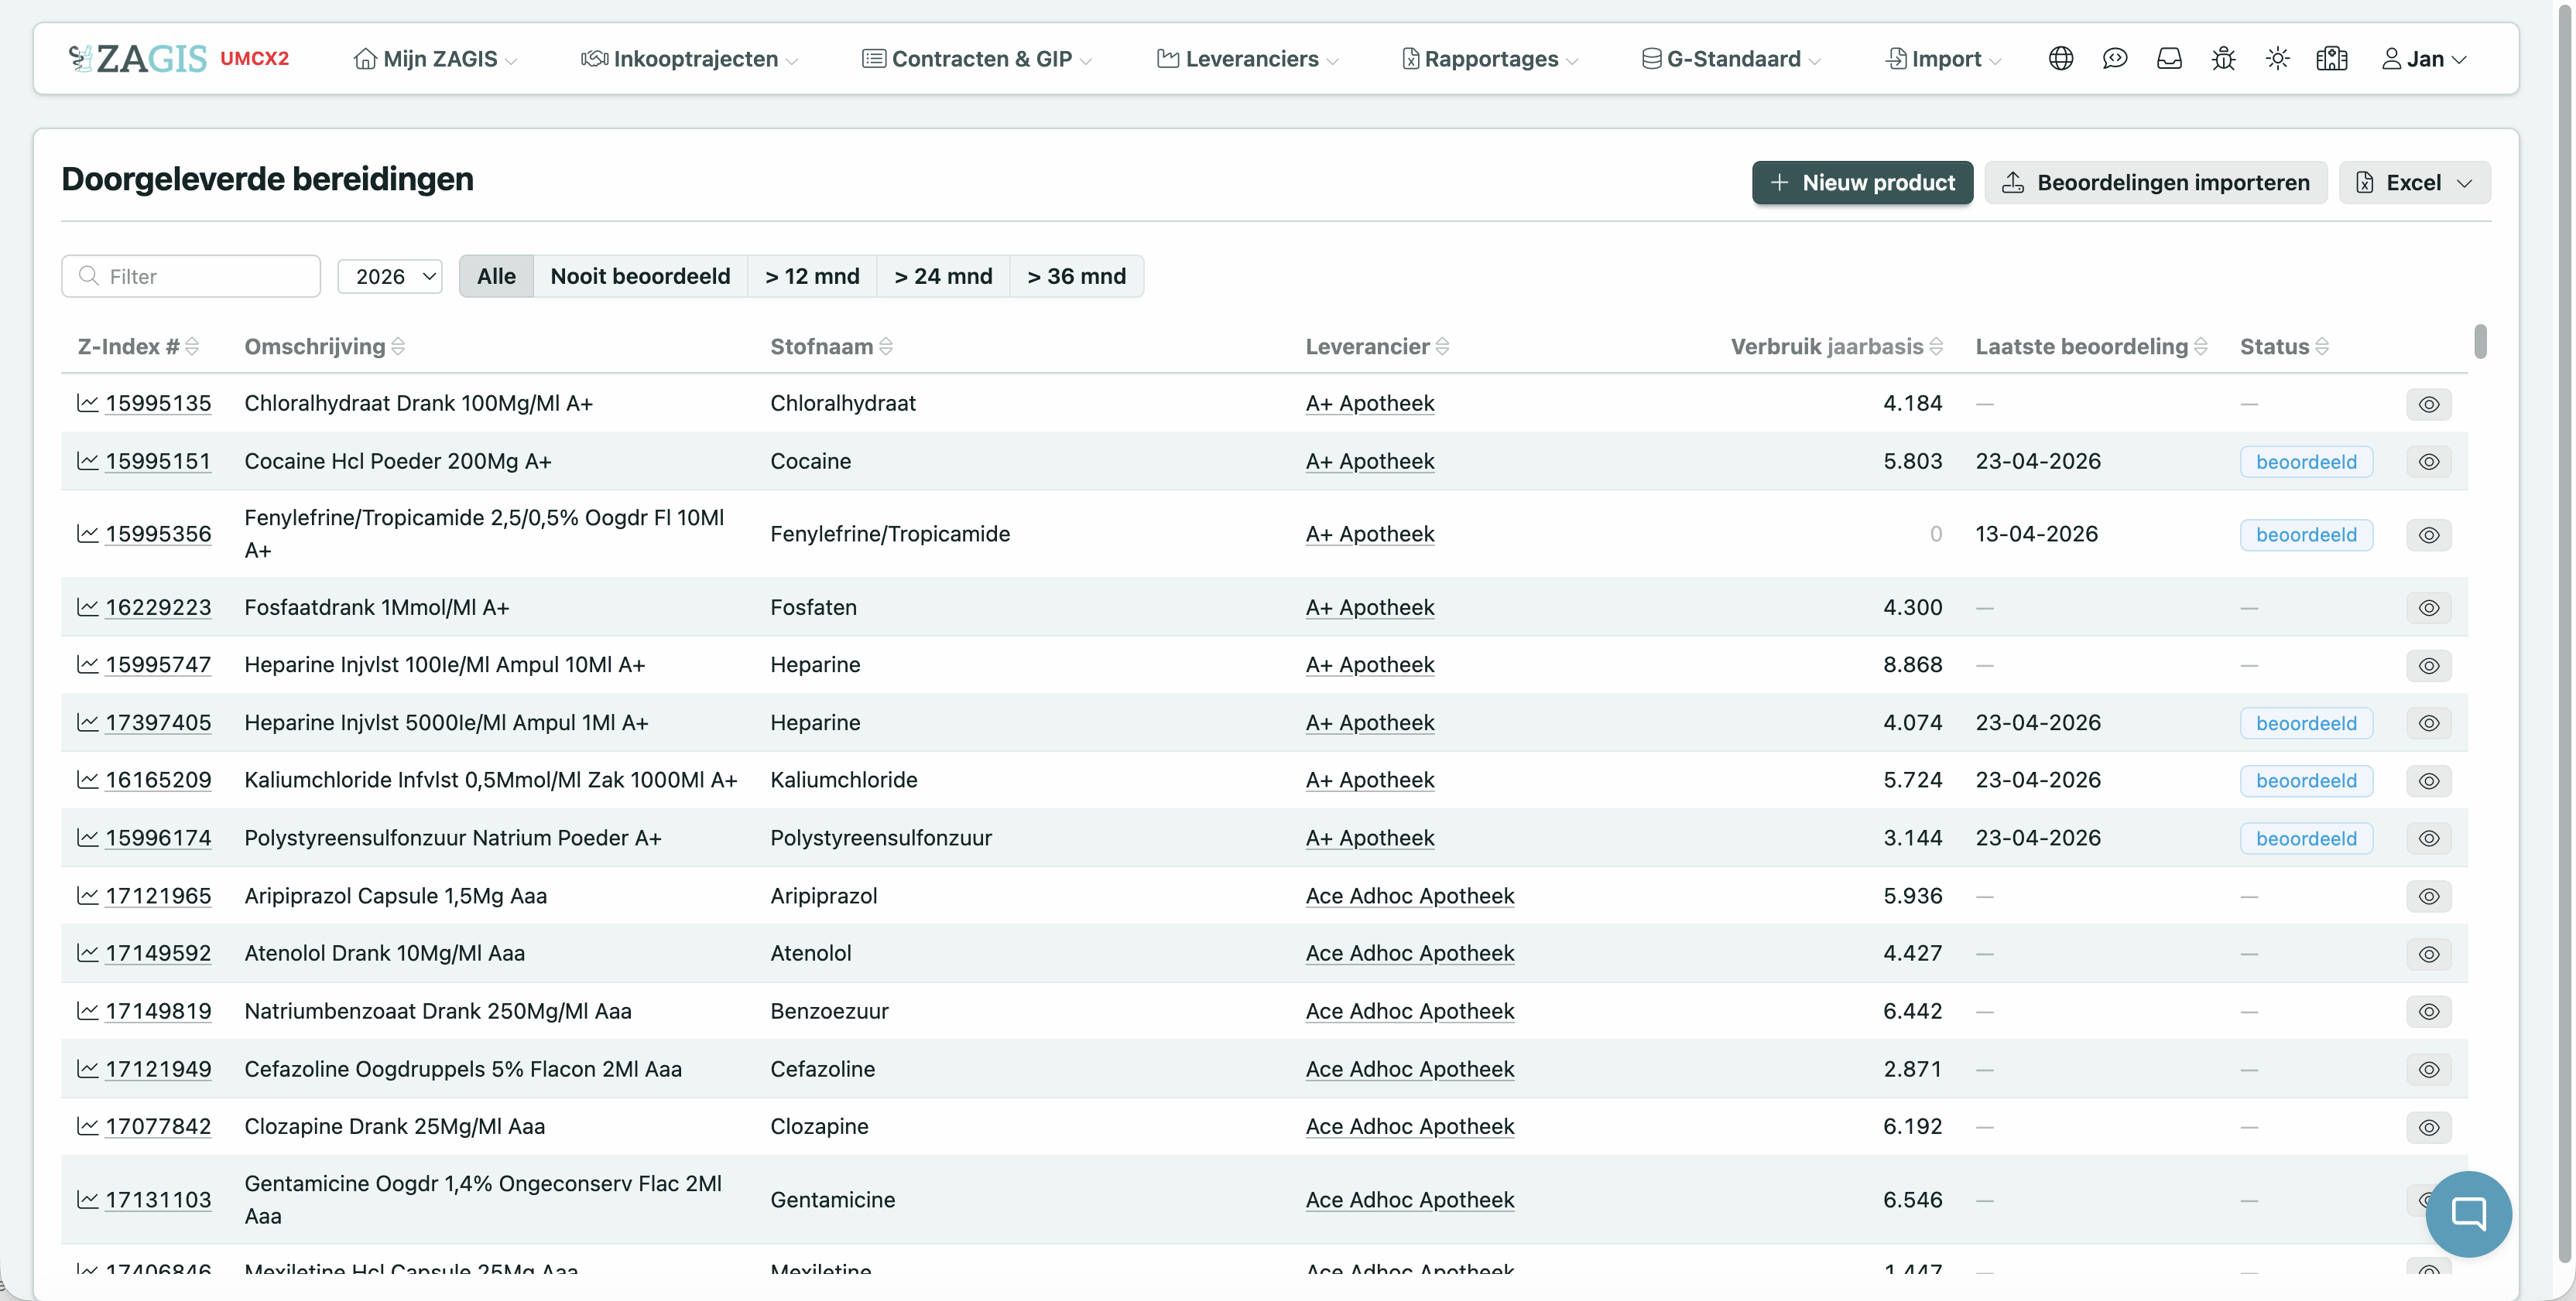Open the 2026 year dropdown
This screenshot has height=1301, width=2576.
tap(390, 277)
